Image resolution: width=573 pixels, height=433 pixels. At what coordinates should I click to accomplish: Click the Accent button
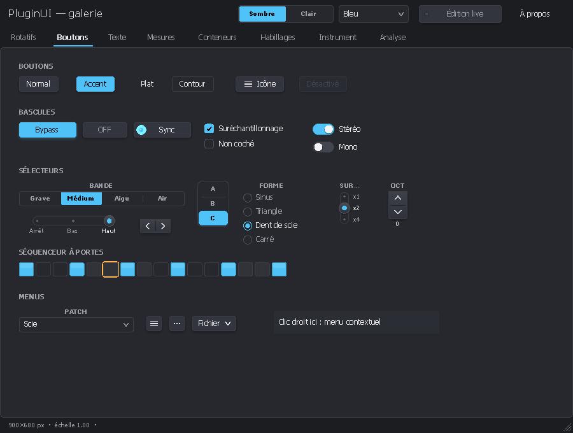(x=95, y=84)
